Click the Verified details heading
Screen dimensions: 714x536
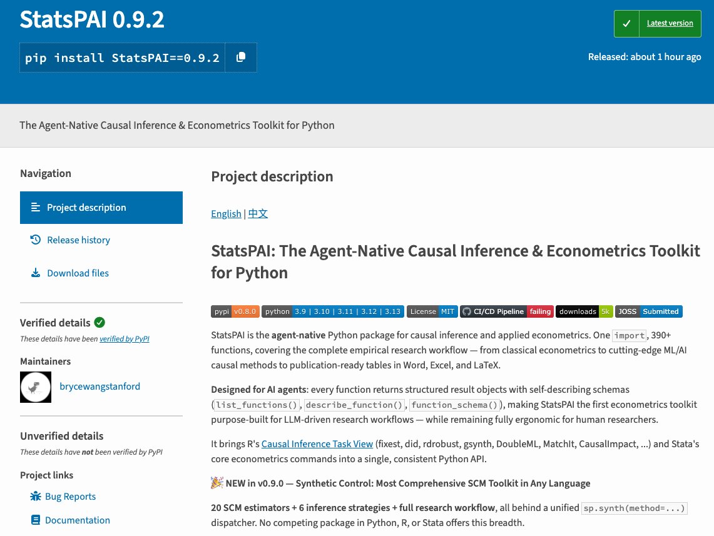55,323
